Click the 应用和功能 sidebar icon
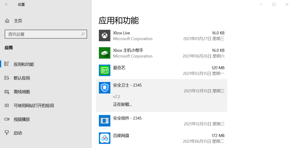 (7, 64)
